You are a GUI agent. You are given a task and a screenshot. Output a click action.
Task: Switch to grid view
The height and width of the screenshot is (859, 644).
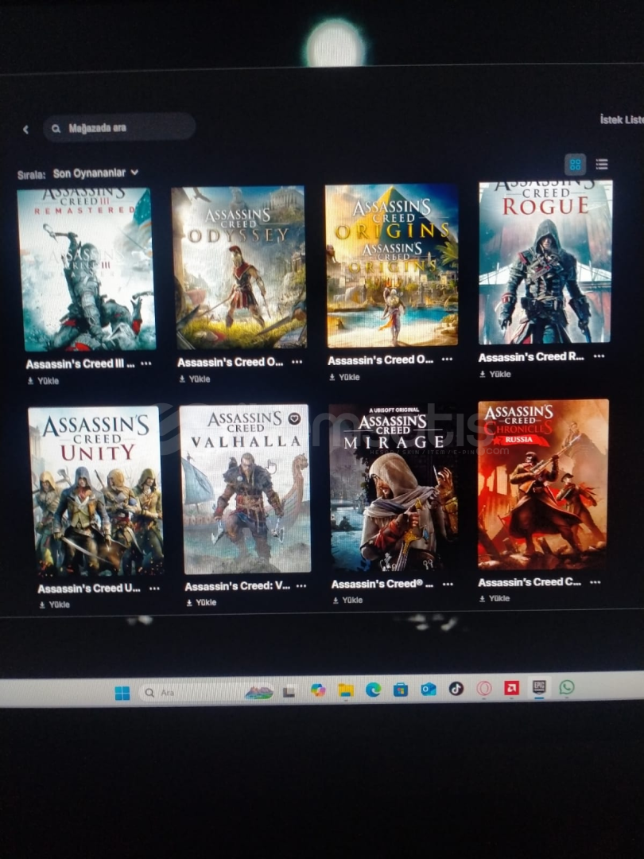tap(575, 165)
